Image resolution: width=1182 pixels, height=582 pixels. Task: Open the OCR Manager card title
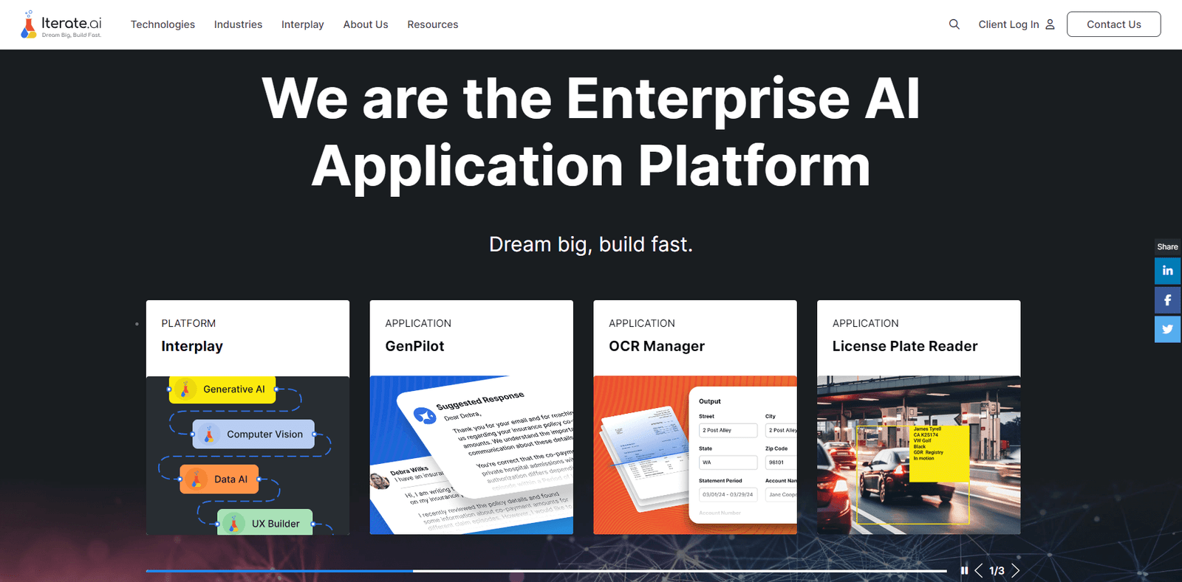point(657,346)
